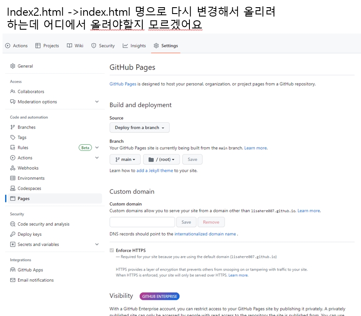Click the GitHub Apps hubot icon
Image resolution: width=361 pixels, height=316 pixels.
13,270
